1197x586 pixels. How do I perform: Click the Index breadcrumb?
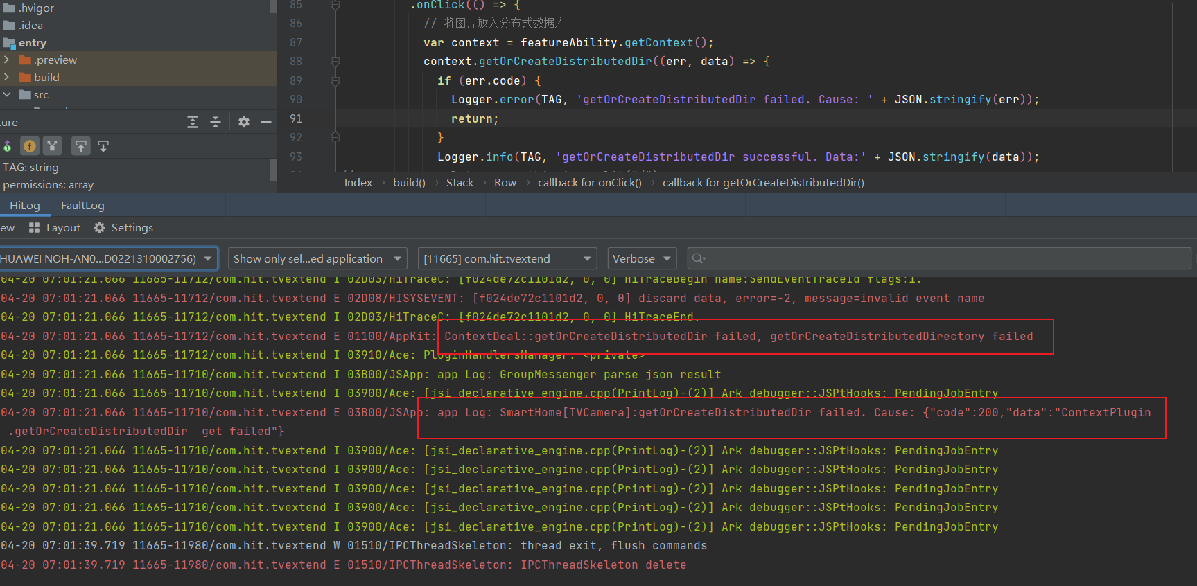tap(358, 182)
